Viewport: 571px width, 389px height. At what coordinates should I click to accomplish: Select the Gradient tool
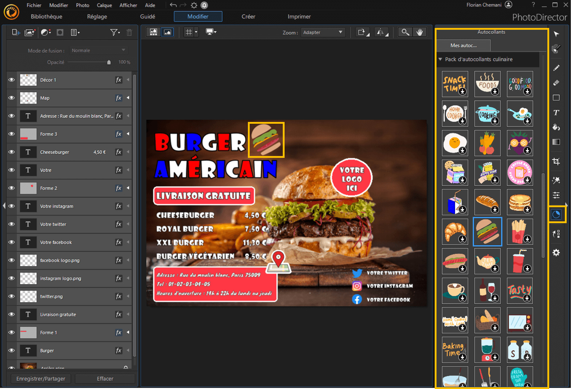pos(556,142)
